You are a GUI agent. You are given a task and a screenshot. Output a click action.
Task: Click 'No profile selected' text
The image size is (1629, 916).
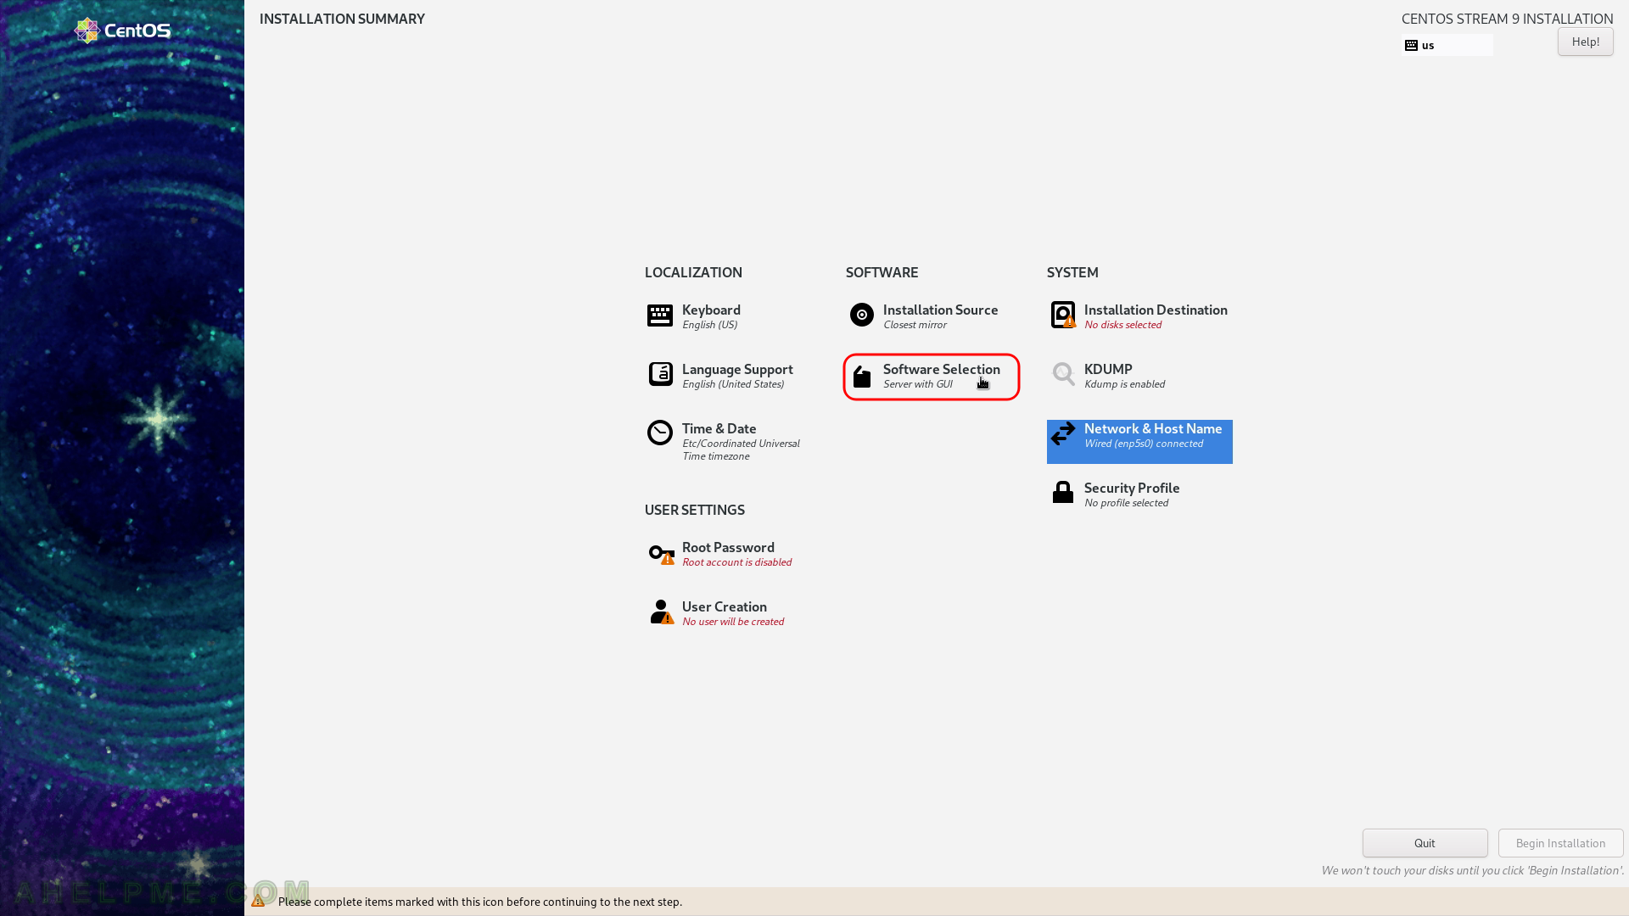(1126, 503)
